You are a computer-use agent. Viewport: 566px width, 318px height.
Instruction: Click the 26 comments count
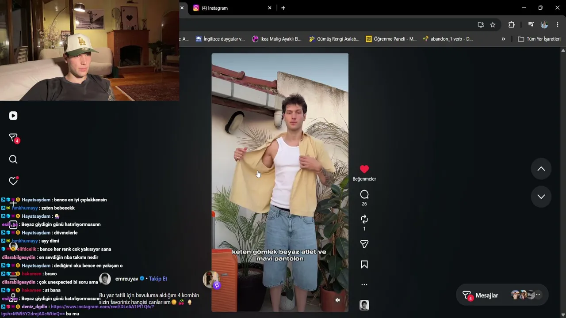click(364, 204)
